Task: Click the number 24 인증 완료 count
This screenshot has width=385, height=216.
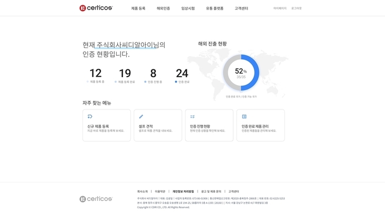Action: pyautogui.click(x=182, y=73)
